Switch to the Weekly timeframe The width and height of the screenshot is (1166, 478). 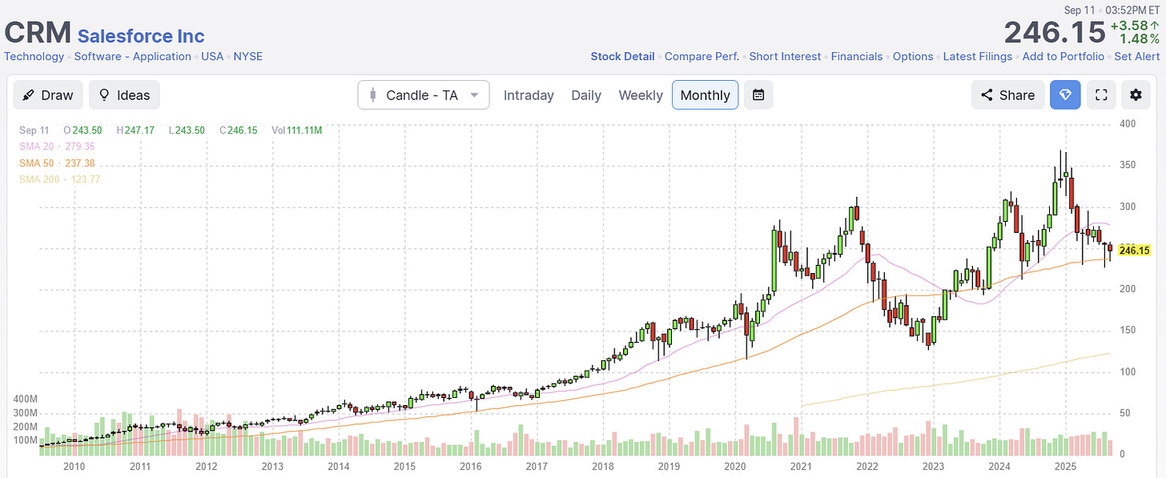pyautogui.click(x=641, y=95)
